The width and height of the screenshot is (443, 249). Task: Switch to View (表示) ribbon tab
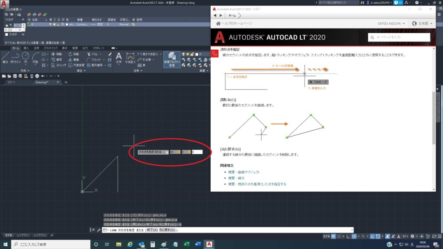65,48
